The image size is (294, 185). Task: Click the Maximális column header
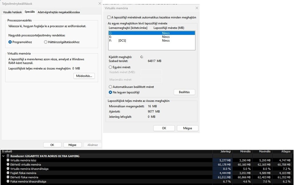coord(265,151)
